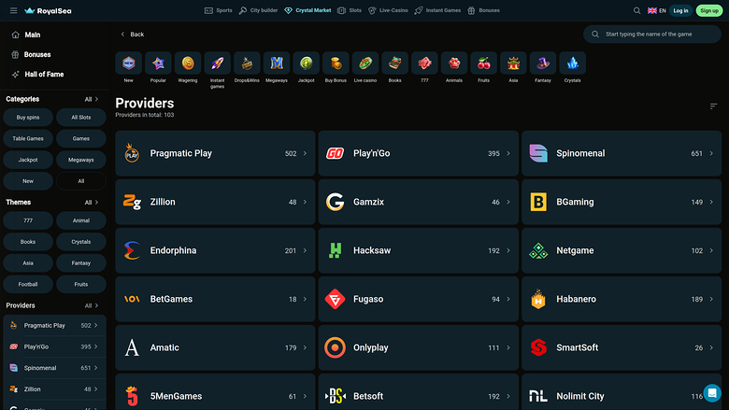Viewport: 729px width, 410px height.
Task: Open the live chat support bubble
Action: point(712,392)
